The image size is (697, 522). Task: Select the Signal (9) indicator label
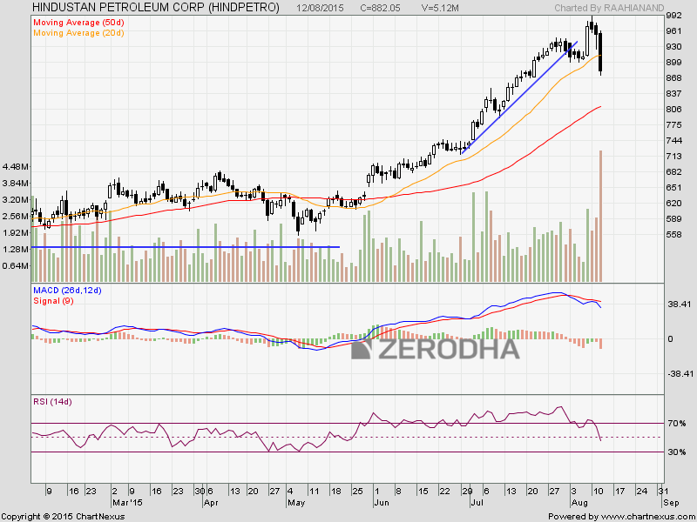tap(53, 300)
